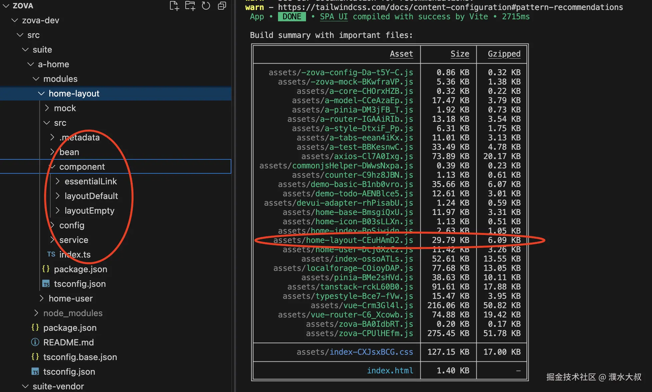The image size is (652, 392).
Task: Click the SPA UI link in terminal output
Action: pos(334,17)
